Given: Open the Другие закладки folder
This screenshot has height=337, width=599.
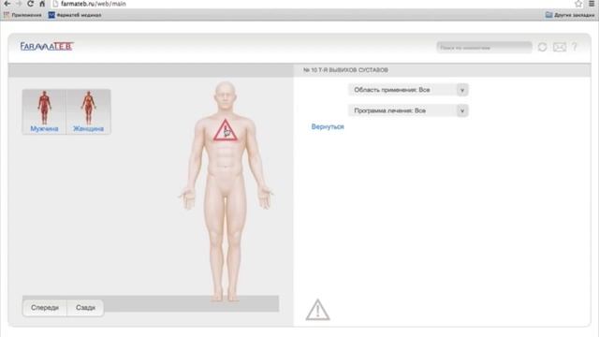Looking at the screenshot, I should (570, 15).
